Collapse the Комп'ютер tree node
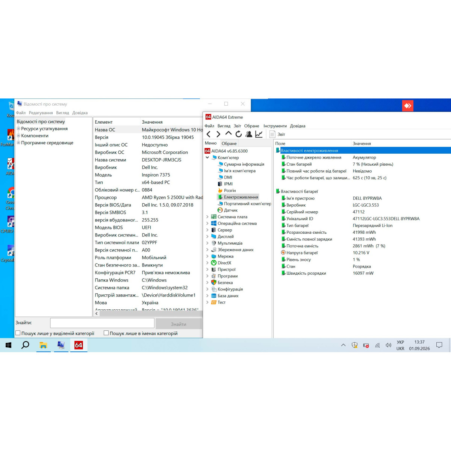 207,157
